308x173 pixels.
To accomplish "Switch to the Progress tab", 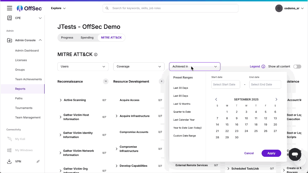I will [67, 37].
